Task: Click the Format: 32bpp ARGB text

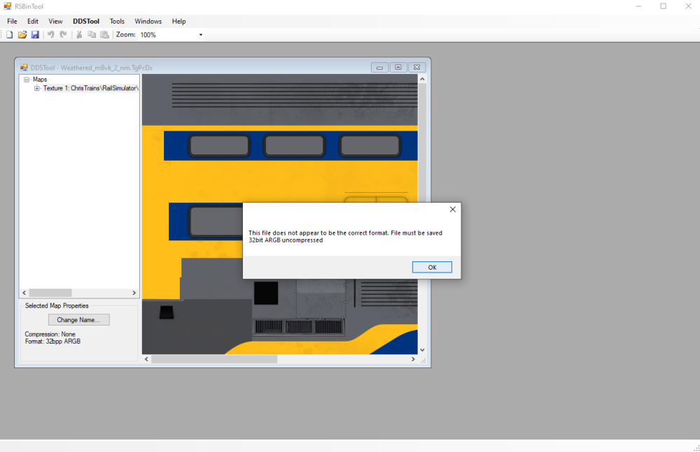Action: click(x=52, y=342)
